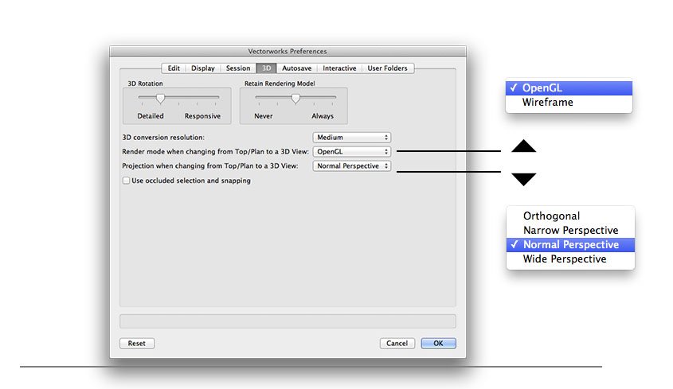Select Narrow Perspective projection option

click(570, 231)
